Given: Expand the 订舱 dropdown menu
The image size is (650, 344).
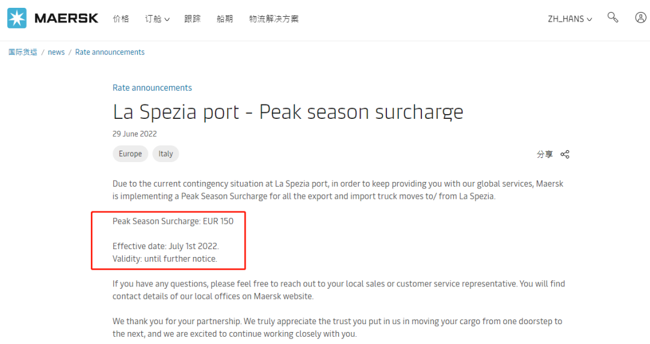Looking at the screenshot, I should pos(157,19).
